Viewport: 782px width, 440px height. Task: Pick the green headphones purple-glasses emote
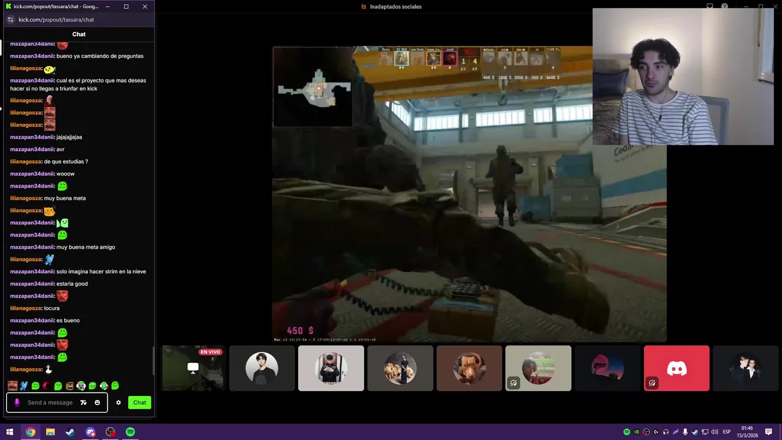pos(81,386)
